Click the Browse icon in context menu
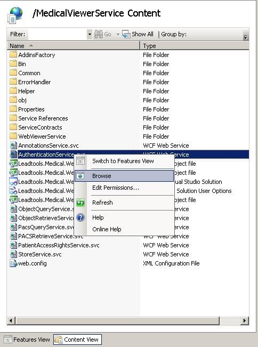Screen dimensions: 258x347 [x=80, y=176]
